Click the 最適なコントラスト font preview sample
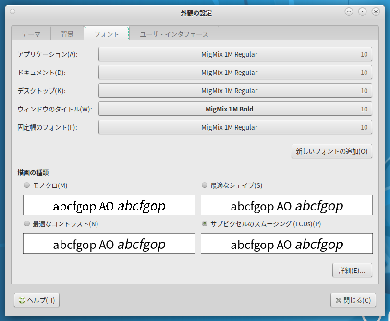Viewport: 390px width, 321px height. 109,244
